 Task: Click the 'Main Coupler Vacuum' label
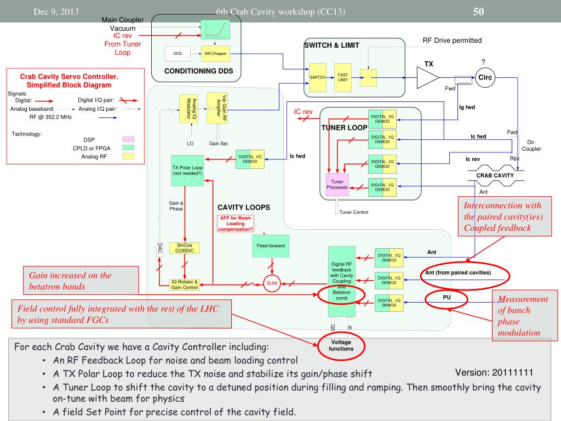pyautogui.click(x=123, y=24)
